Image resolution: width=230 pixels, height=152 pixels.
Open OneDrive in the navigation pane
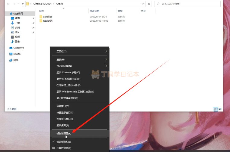coord(17,48)
